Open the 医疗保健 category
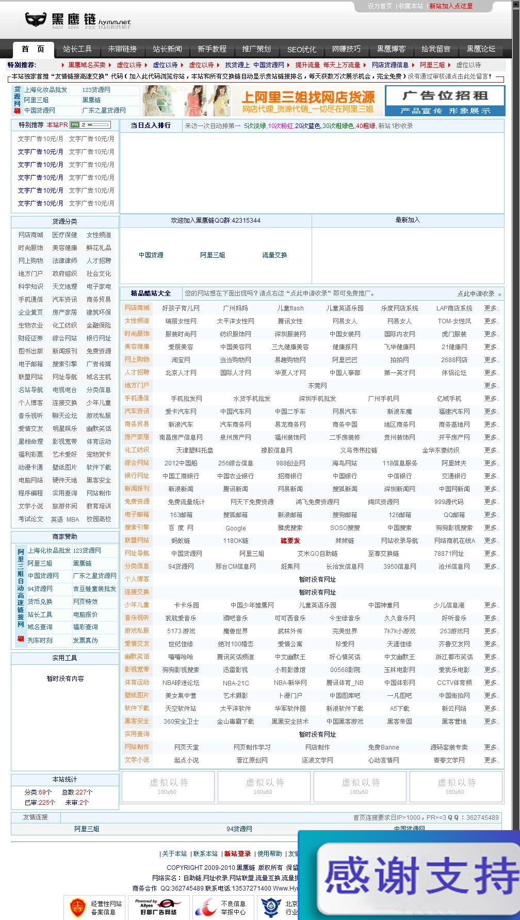520x920 pixels. [x=64, y=235]
